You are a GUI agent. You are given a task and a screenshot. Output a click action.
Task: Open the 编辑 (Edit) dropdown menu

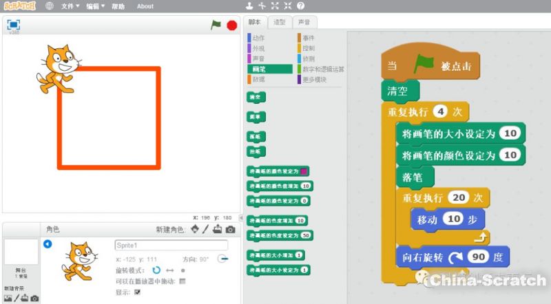pyautogui.click(x=95, y=6)
